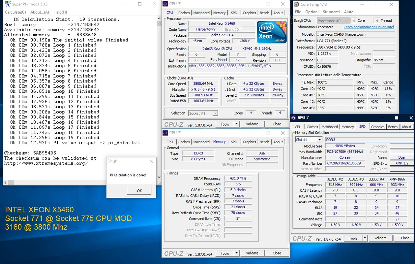
Task: Click the Super PI title bar icon
Action: click(x=8, y=4)
